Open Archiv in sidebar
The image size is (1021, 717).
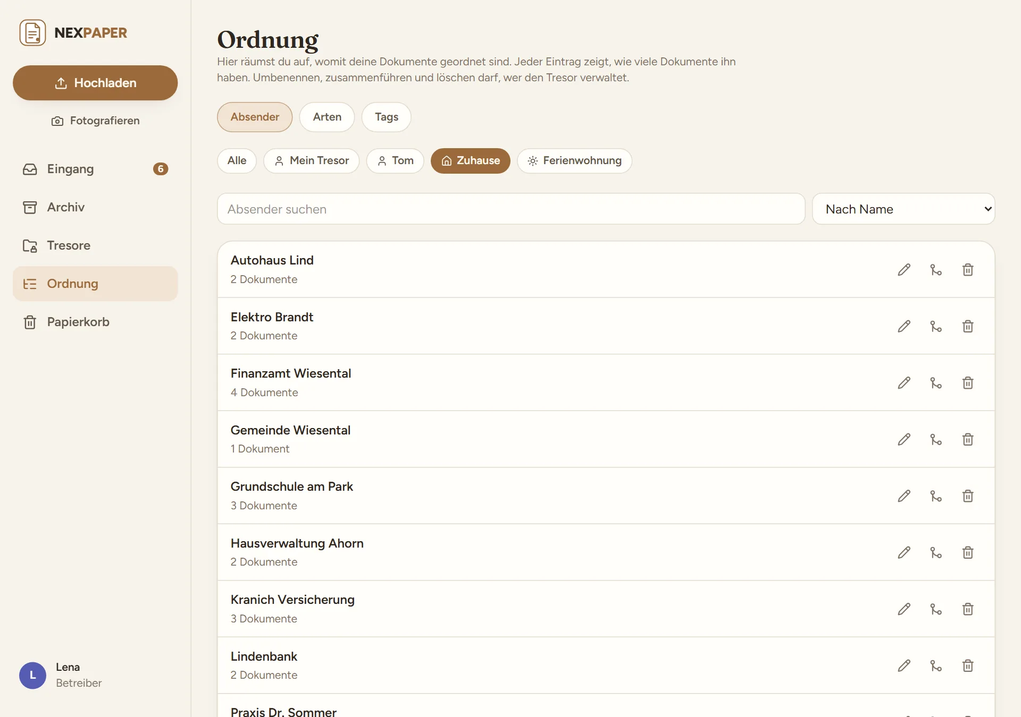point(95,207)
